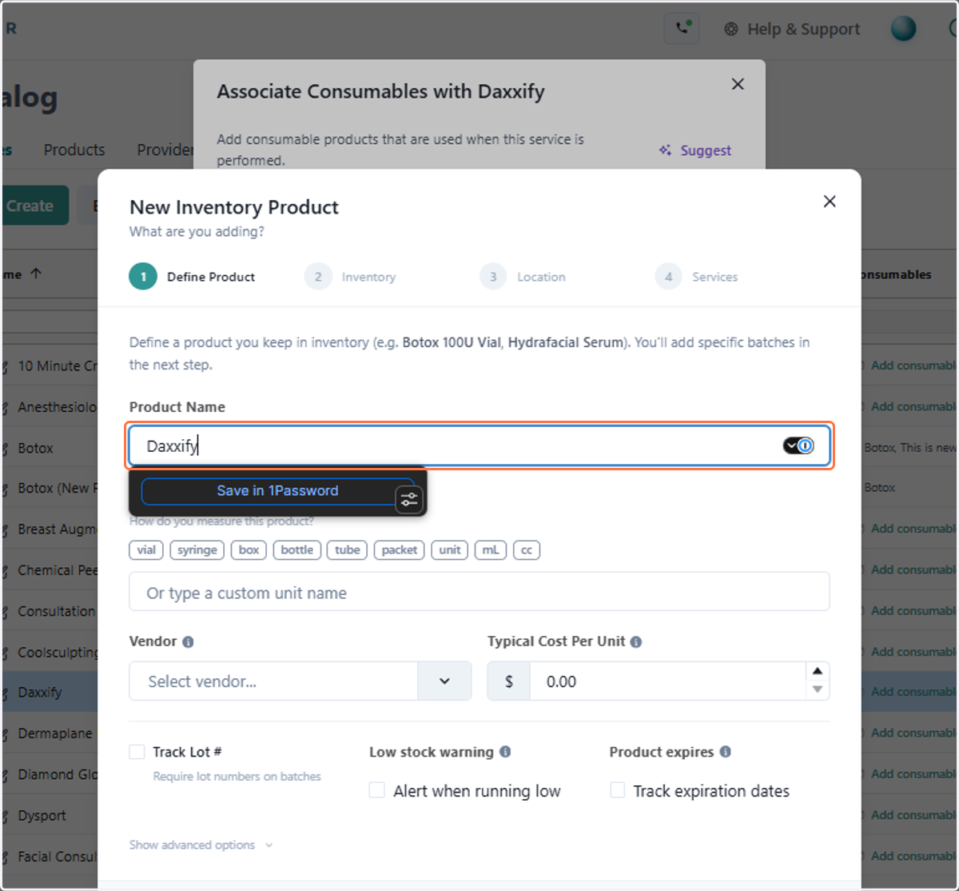Click the vendor dropdown chevron arrow
The height and width of the screenshot is (891, 959).
click(x=444, y=681)
